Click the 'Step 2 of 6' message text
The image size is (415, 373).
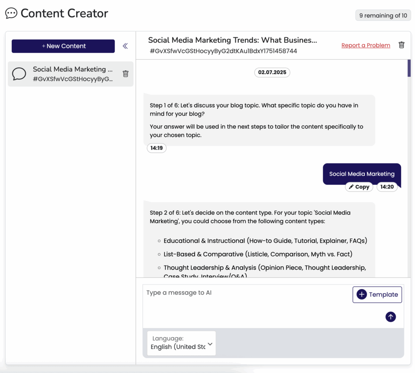pyautogui.click(x=250, y=217)
